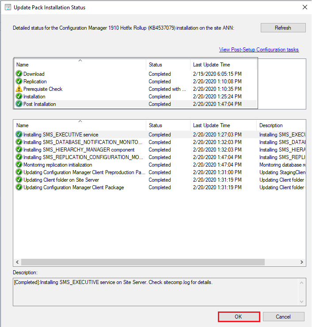
Task: Click the check icon beside Installing SMS_DATABASE_NOTIFICATION_MONITO...
Action: point(19,142)
